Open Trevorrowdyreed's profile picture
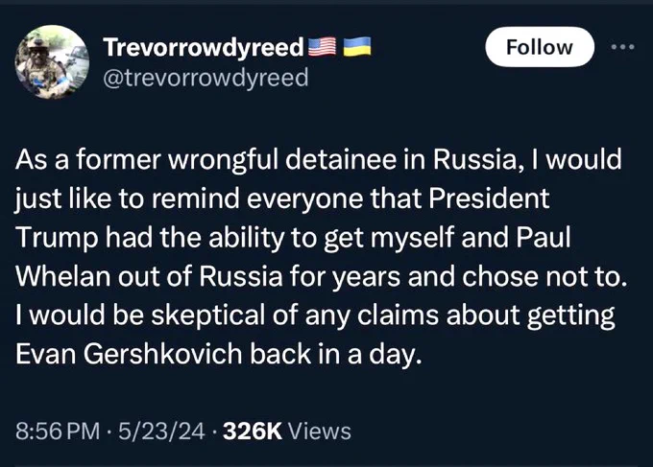This screenshot has width=653, height=467. 52,61
